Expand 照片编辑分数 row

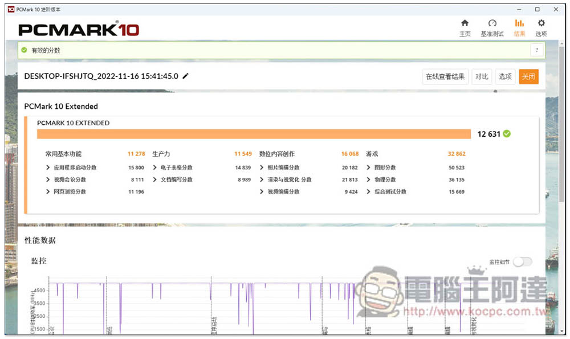262,168
